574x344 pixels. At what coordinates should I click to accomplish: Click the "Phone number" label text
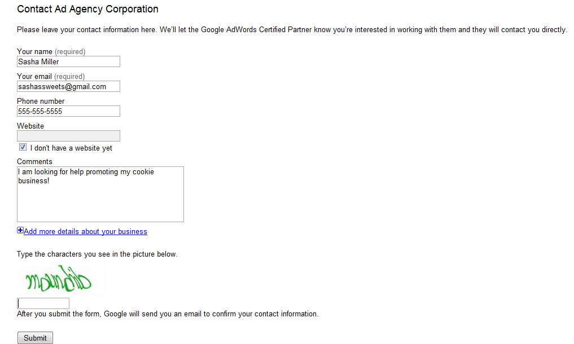pos(41,101)
